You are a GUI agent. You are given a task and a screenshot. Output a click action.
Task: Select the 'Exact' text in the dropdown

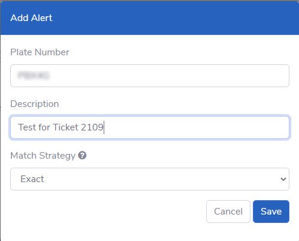tap(32, 179)
